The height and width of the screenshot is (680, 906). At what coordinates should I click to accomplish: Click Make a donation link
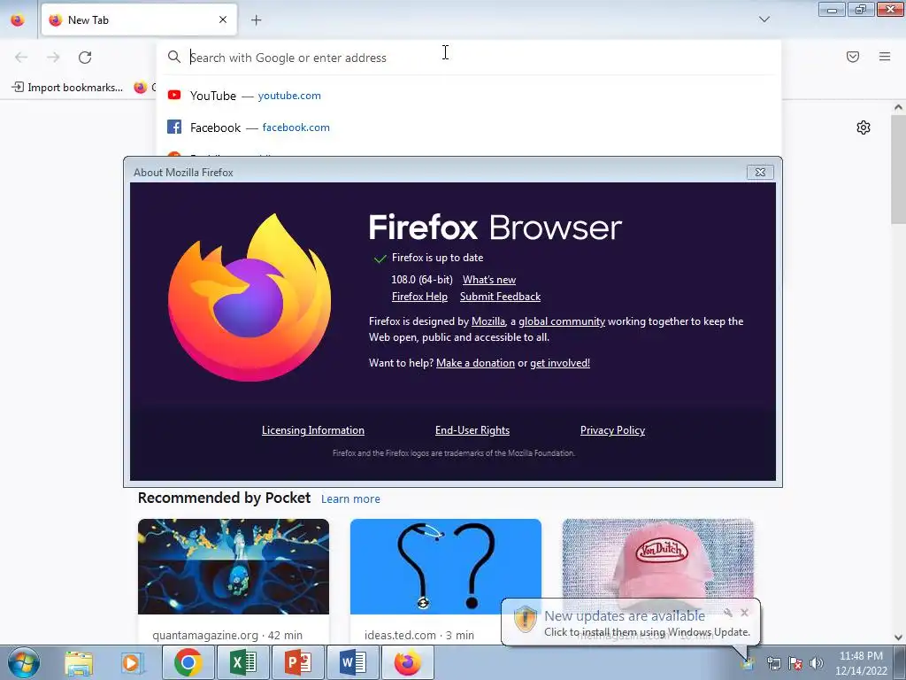click(475, 363)
